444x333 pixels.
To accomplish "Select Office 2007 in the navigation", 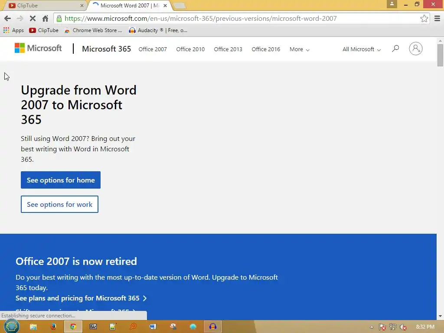I will click(x=153, y=49).
